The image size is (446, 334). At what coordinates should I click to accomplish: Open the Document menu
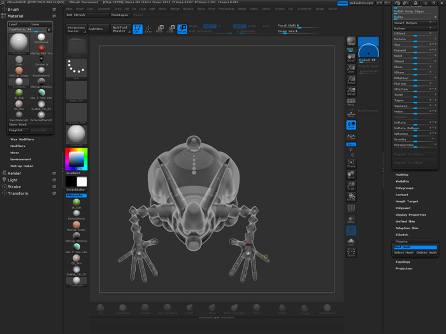click(x=104, y=9)
